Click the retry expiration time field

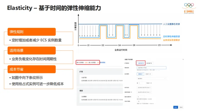click(x=141, y=97)
